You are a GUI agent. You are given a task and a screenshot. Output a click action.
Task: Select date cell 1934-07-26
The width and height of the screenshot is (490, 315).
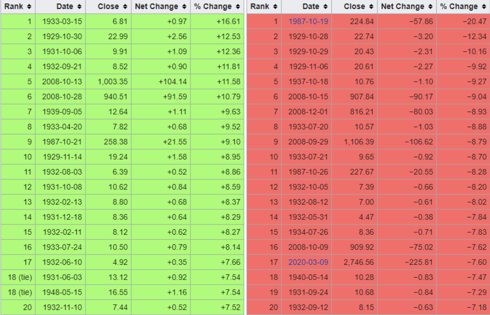pos(307,232)
